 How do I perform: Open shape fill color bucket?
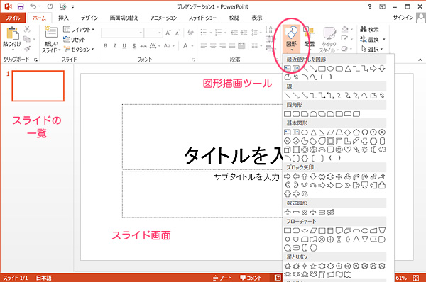[345, 29]
